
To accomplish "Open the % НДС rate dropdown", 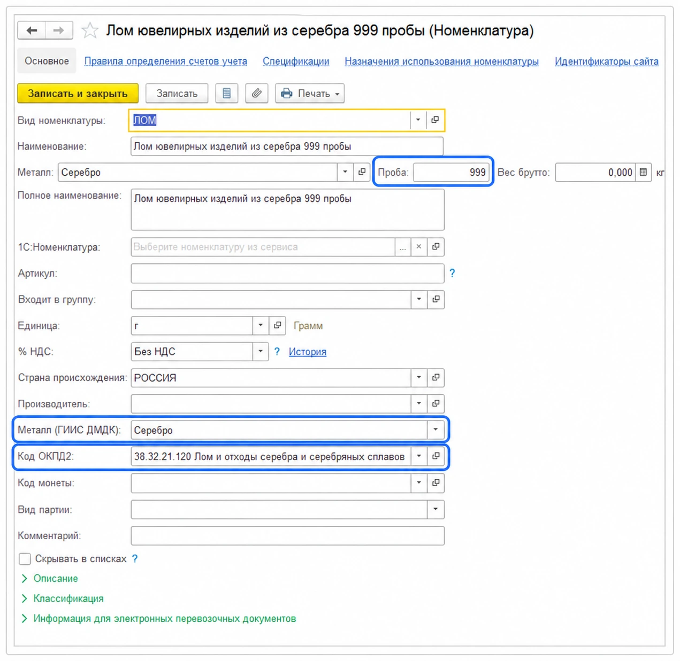I will tap(261, 351).
